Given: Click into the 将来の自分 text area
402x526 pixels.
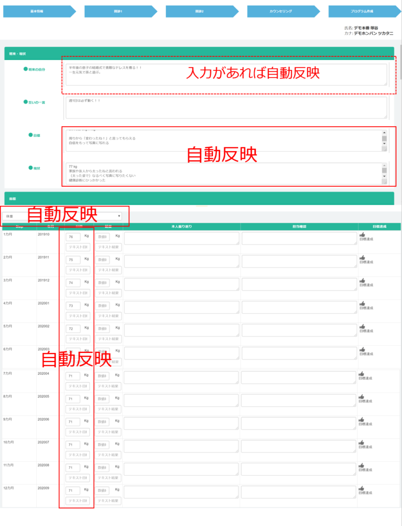Looking at the screenshot, I should pyautogui.click(x=226, y=74).
